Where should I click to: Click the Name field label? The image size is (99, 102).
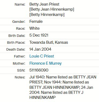20,5
